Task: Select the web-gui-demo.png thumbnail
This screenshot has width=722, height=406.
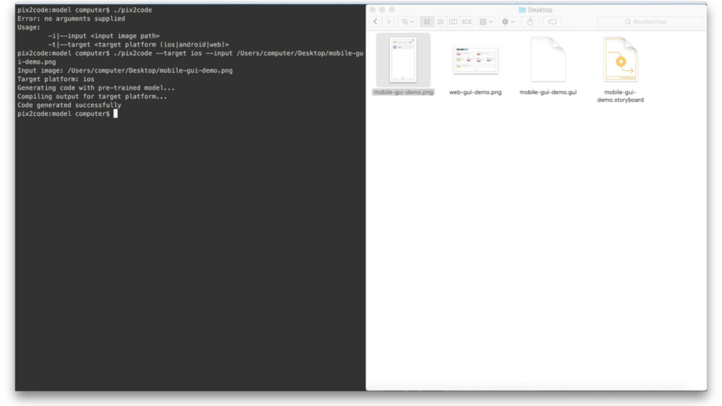Action: pos(476,60)
